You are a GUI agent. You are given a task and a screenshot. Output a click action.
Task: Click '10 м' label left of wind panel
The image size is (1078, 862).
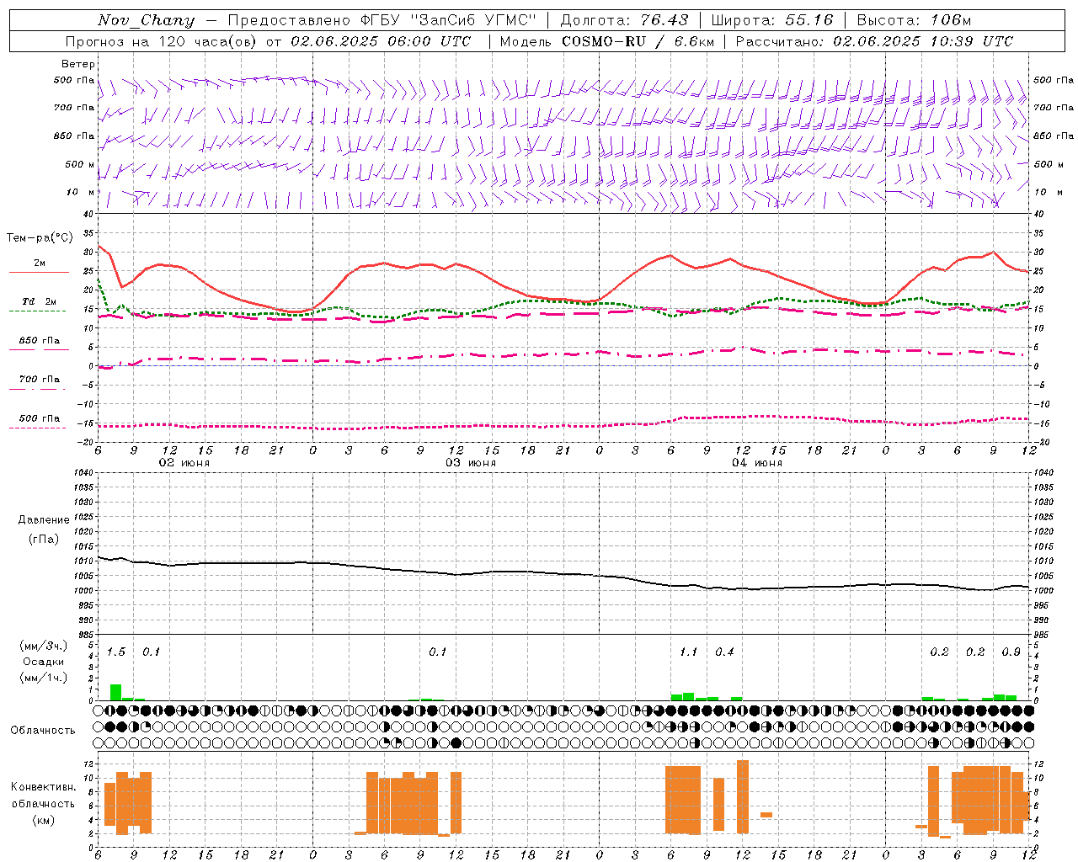[x=80, y=192]
